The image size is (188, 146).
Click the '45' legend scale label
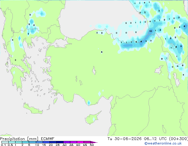(x=85, y=145)
